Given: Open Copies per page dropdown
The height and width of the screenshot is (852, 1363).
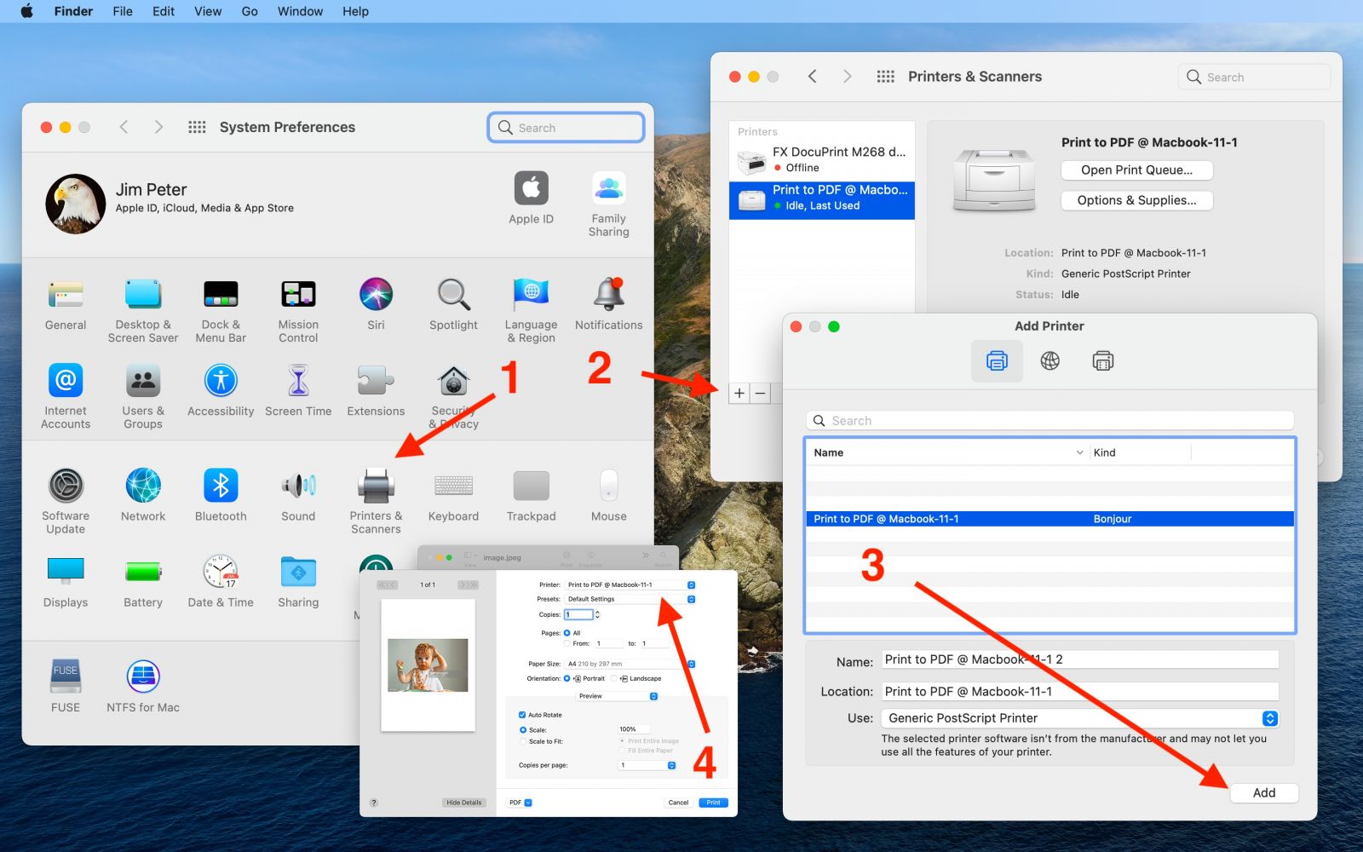Looking at the screenshot, I should tap(647, 765).
